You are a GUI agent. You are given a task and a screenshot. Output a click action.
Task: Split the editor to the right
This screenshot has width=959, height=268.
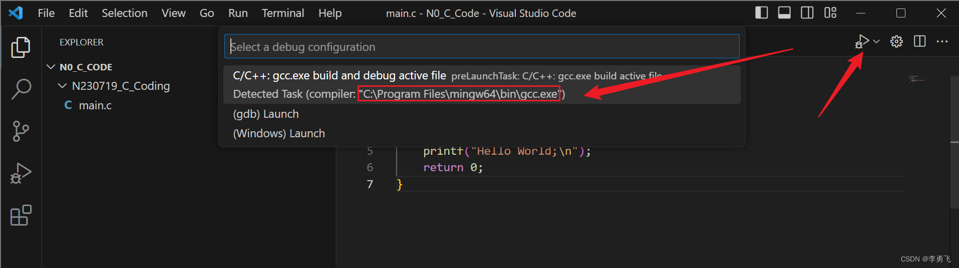point(919,41)
